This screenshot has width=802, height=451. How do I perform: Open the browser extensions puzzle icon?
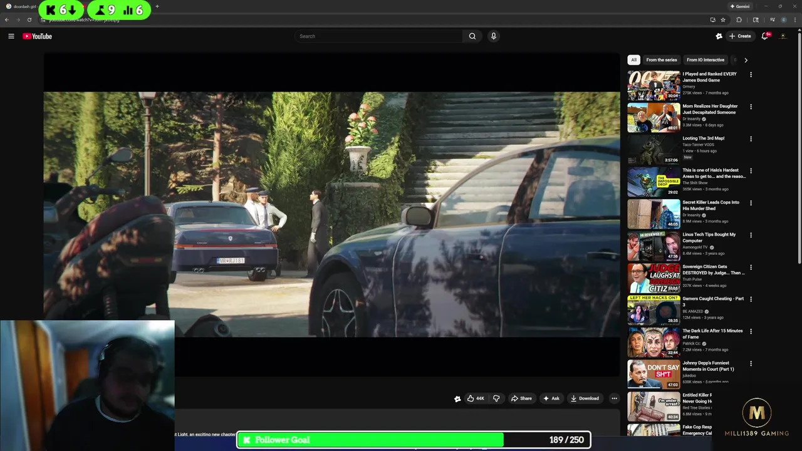[x=739, y=19]
